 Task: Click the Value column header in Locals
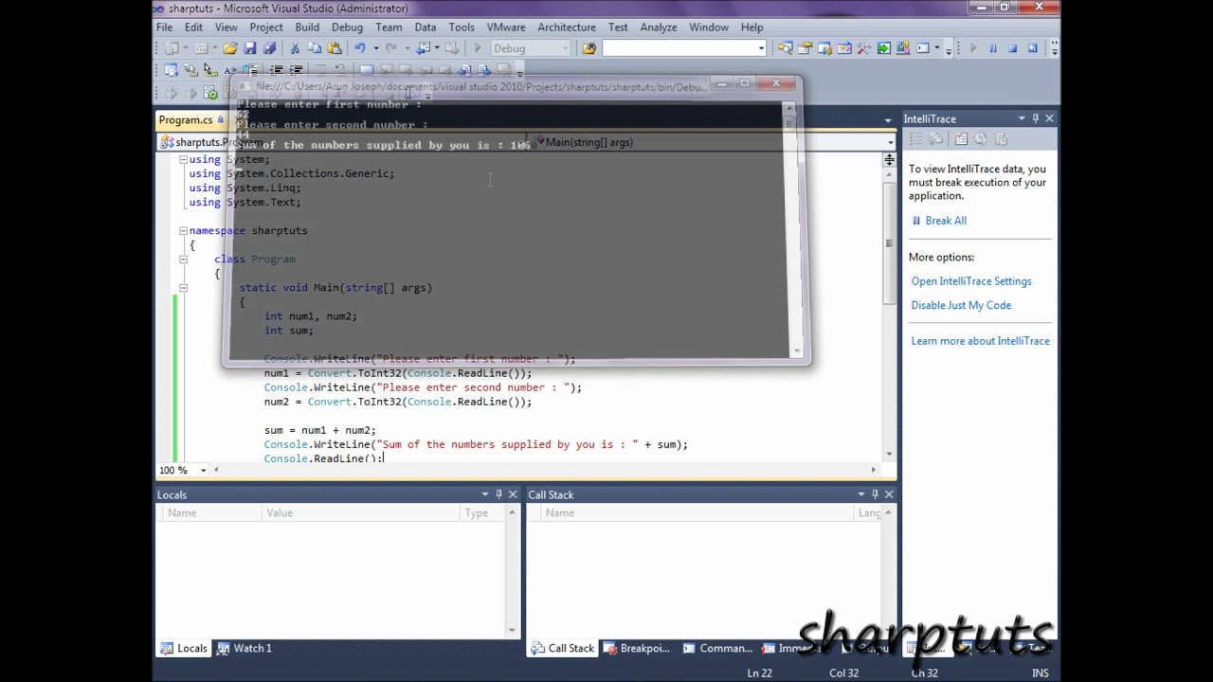(360, 512)
